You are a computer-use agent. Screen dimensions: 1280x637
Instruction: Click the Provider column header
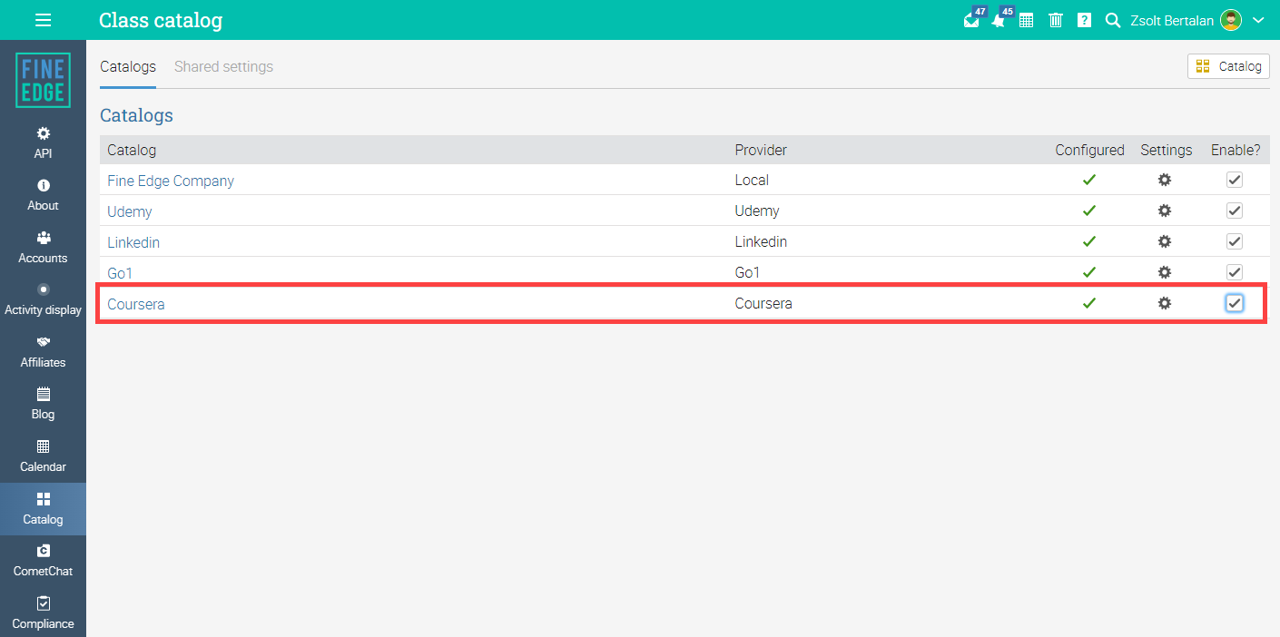pos(761,150)
